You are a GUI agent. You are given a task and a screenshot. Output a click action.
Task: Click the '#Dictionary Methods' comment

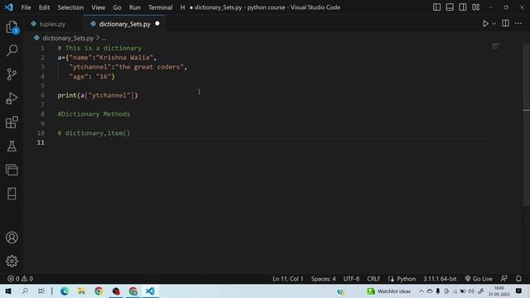tap(94, 114)
